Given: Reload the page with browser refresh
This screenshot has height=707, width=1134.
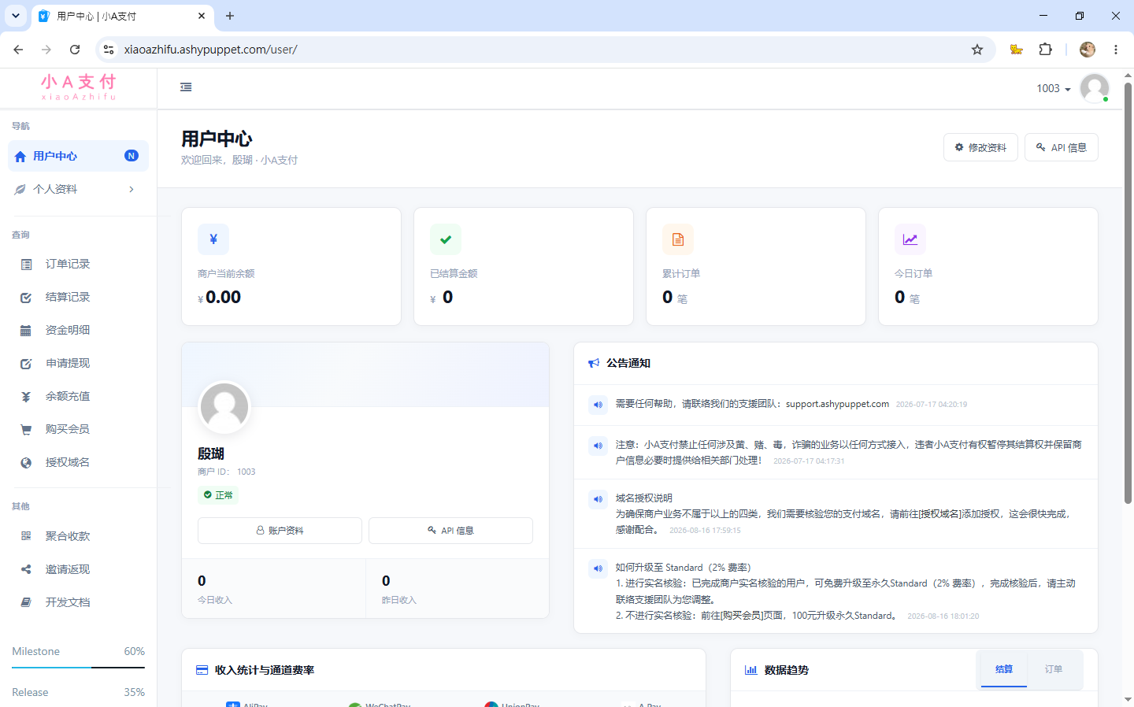Looking at the screenshot, I should click(75, 50).
